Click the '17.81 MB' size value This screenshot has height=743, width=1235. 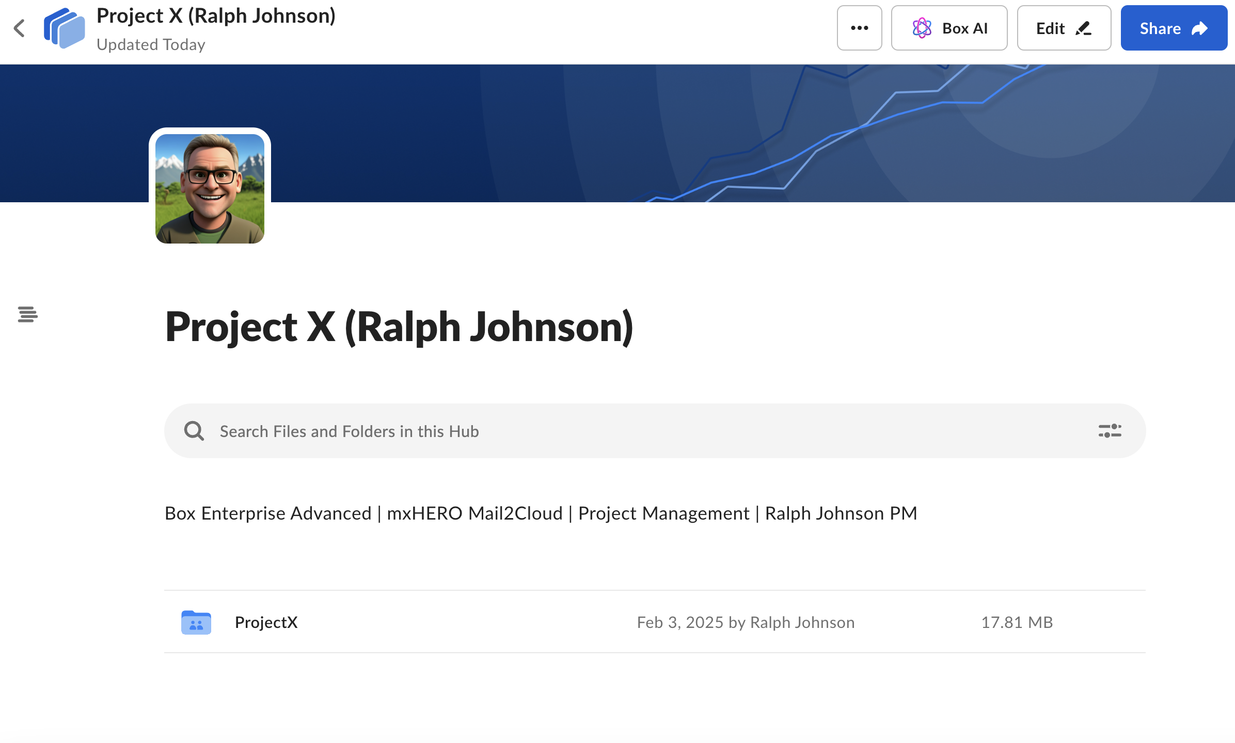tap(1017, 622)
